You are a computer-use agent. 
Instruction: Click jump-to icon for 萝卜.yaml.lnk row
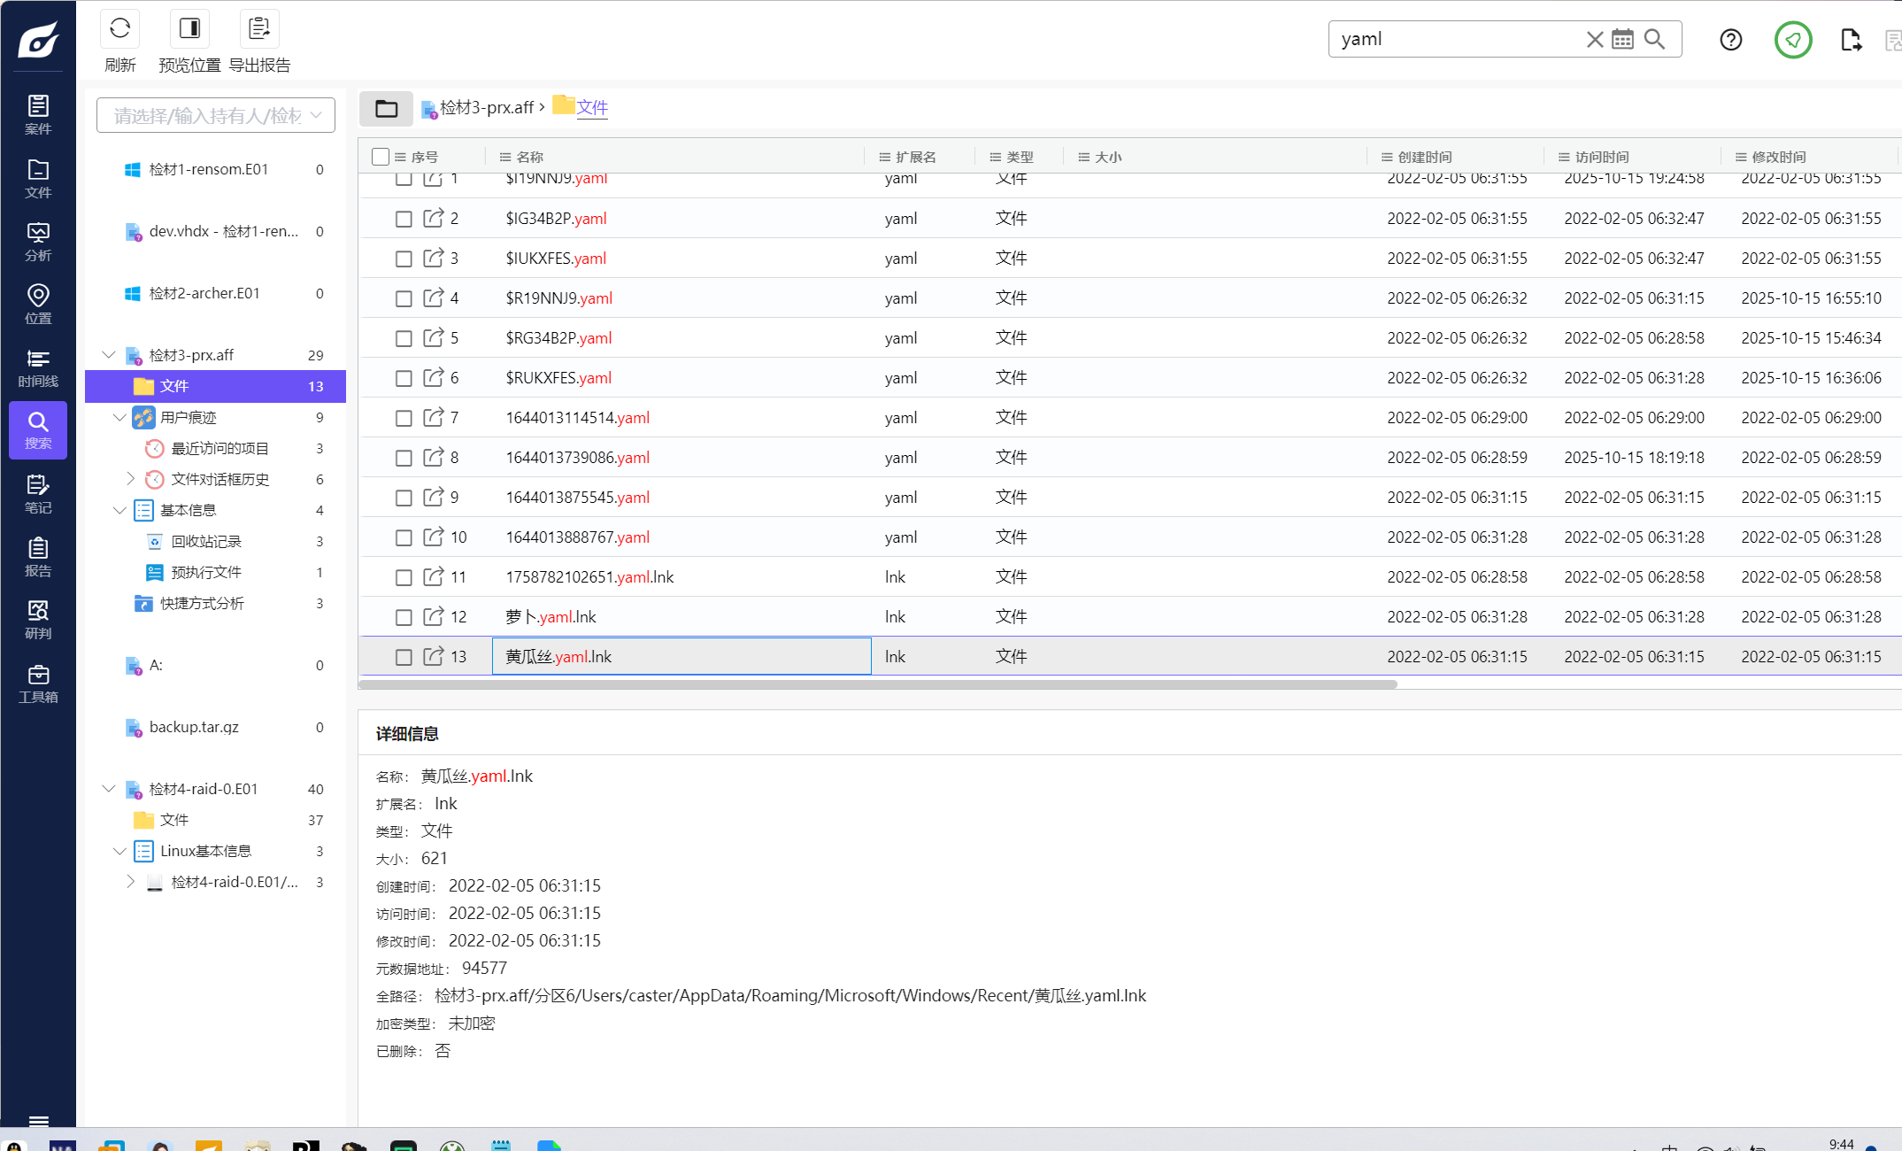click(x=433, y=616)
